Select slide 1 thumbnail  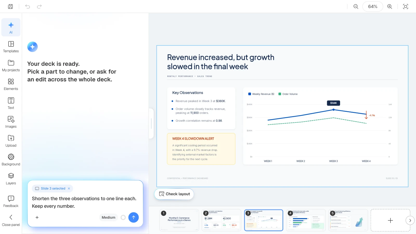pyautogui.click(x=179, y=220)
